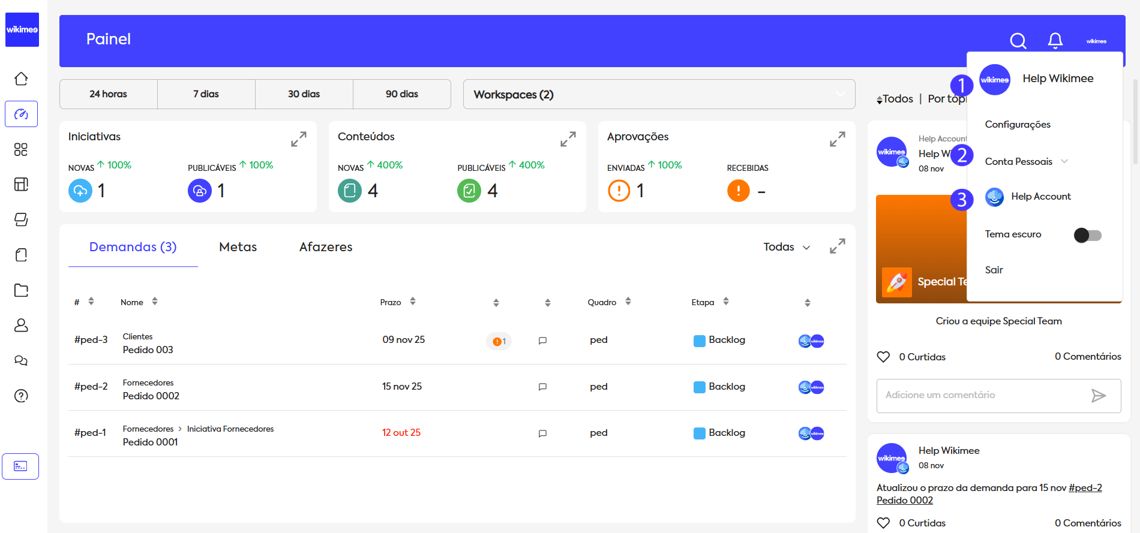This screenshot has width=1140, height=533.
Task: Open notifications bell icon
Action: (1055, 41)
